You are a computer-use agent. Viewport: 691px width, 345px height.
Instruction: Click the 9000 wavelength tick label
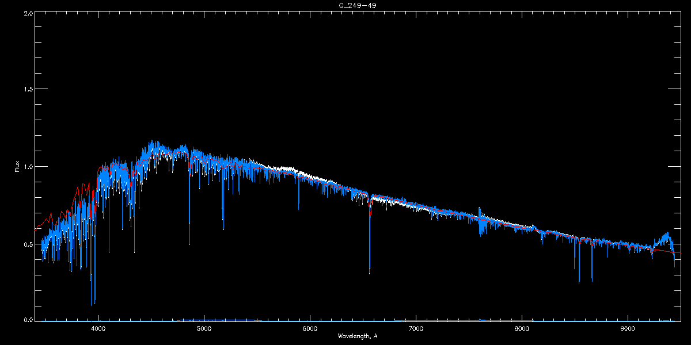coord(627,328)
